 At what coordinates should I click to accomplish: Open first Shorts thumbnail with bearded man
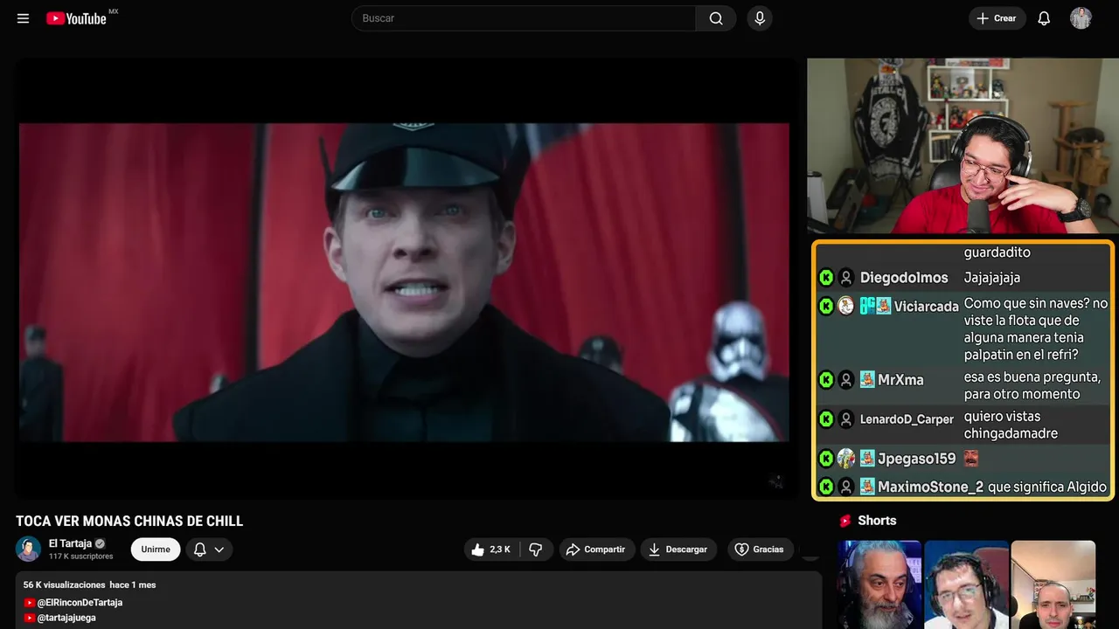(x=879, y=584)
